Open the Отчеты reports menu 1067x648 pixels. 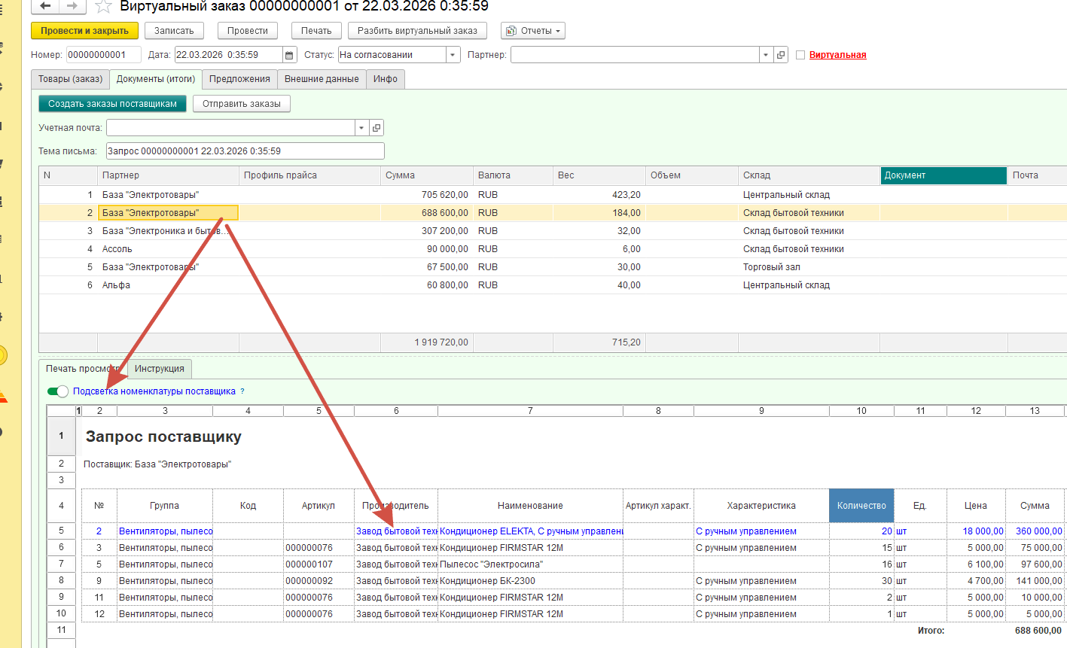click(533, 31)
